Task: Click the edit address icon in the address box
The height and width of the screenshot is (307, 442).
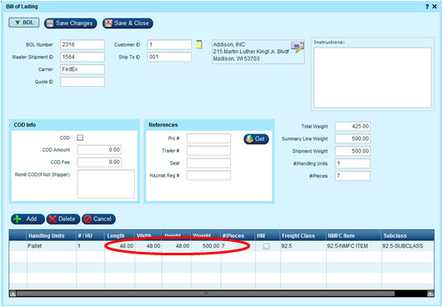Action: pos(298,47)
